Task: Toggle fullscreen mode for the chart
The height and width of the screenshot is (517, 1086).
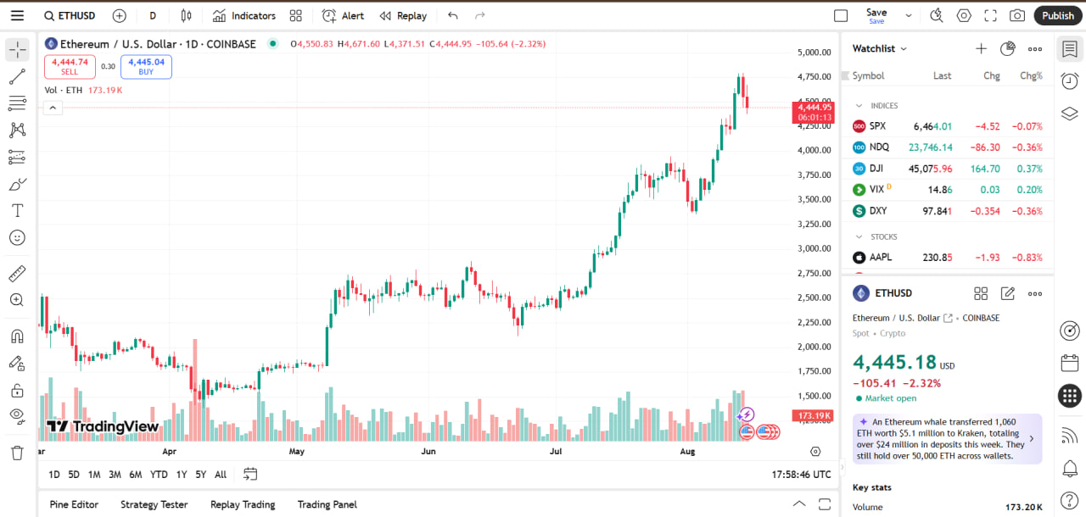Action: [x=990, y=15]
